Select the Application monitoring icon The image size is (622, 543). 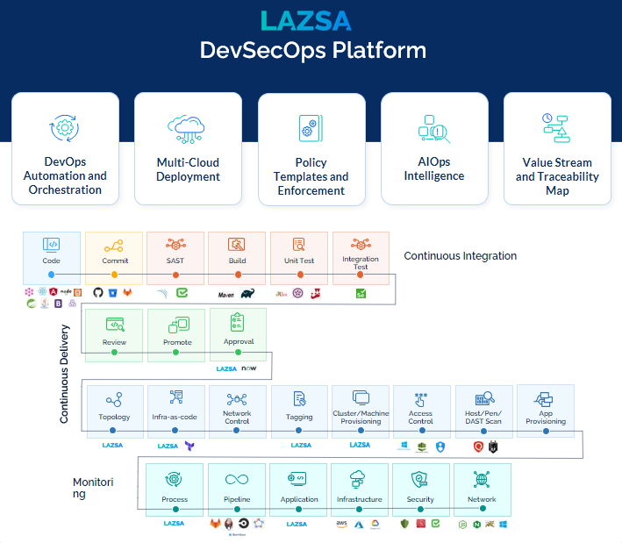tap(297, 479)
